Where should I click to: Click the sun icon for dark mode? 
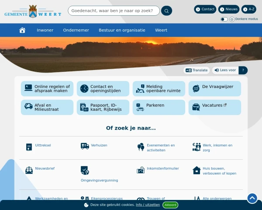pyautogui.click(x=232, y=19)
